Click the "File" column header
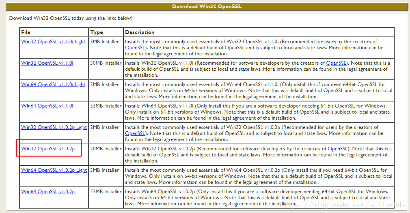Image resolution: width=410 pixels, height=213 pixels. coord(26,32)
